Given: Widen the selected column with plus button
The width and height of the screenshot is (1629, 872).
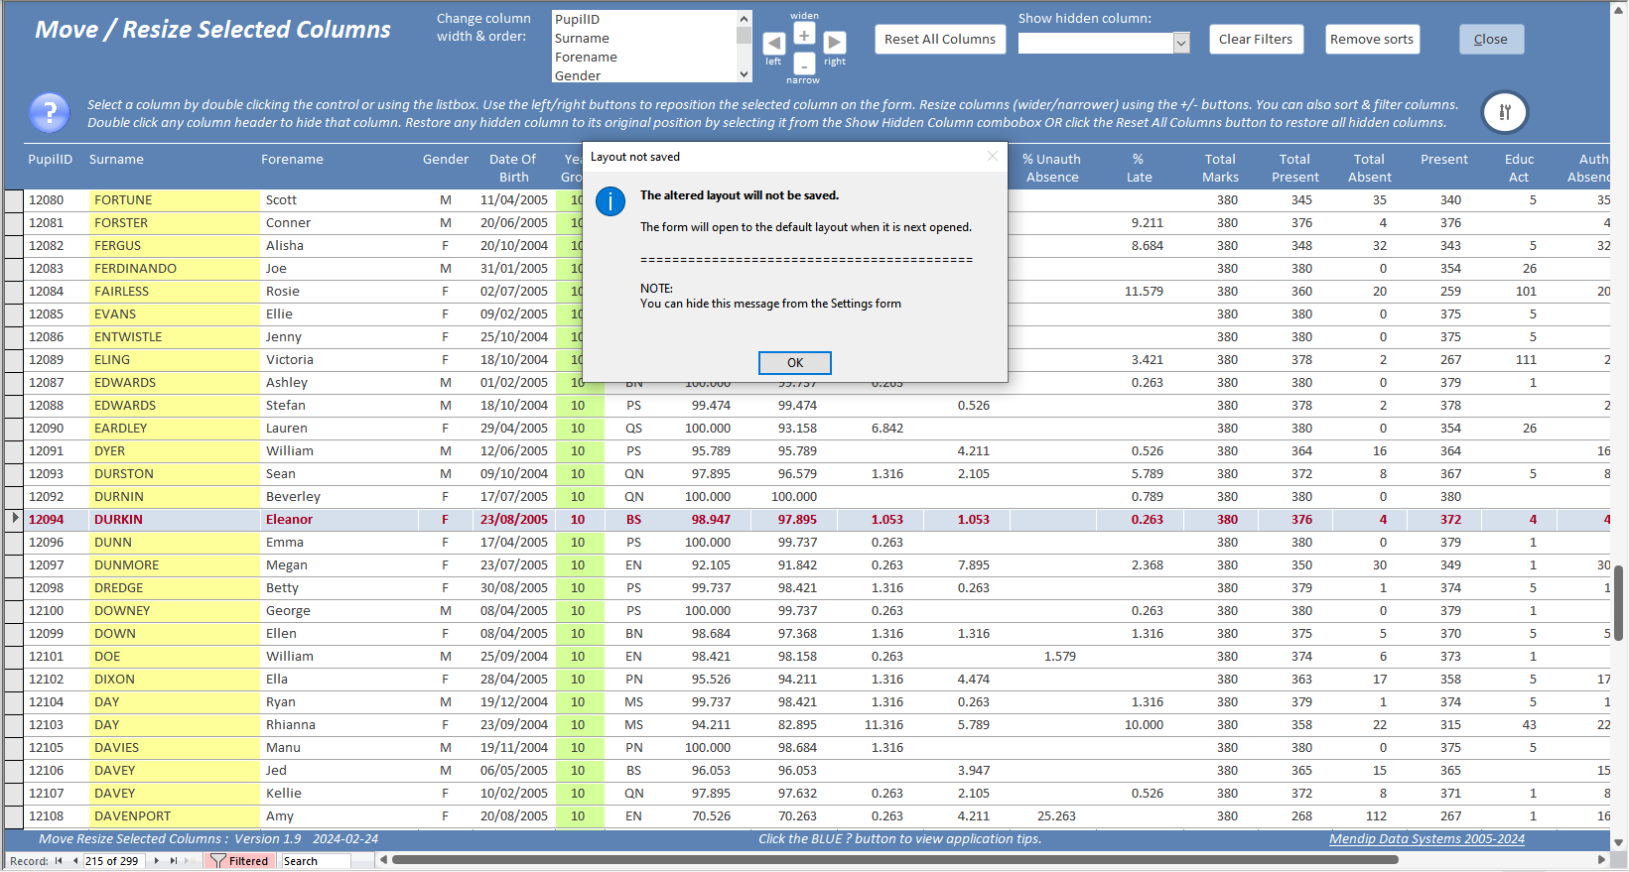Looking at the screenshot, I should (x=804, y=35).
